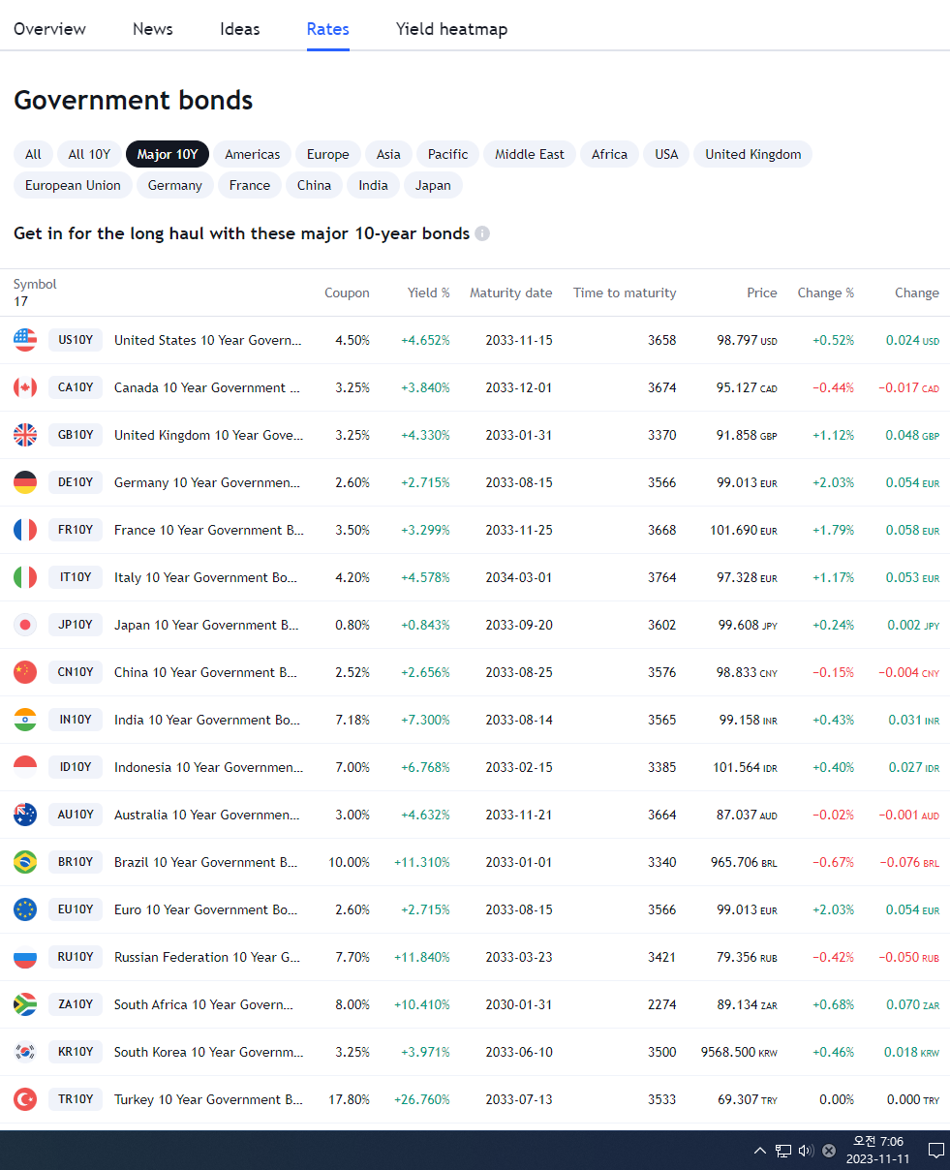The image size is (950, 1170).
Task: Filter bonds by Africa
Action: 609,154
